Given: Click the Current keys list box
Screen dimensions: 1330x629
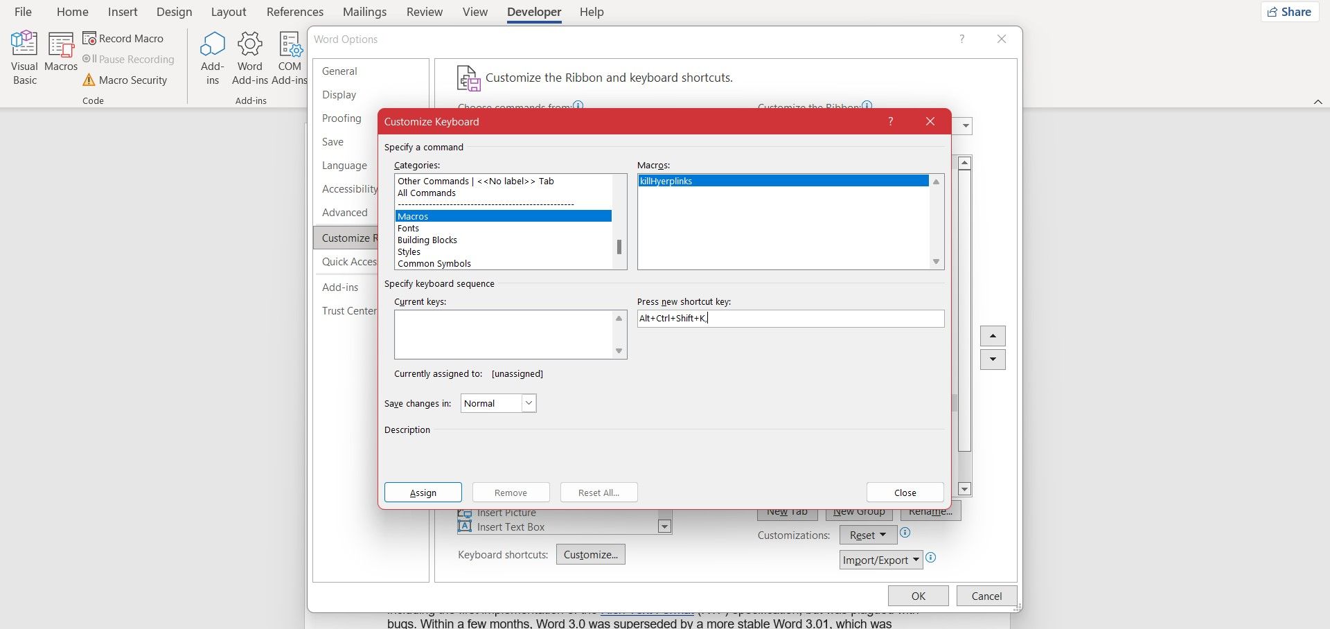Looking at the screenshot, I should click(511, 335).
